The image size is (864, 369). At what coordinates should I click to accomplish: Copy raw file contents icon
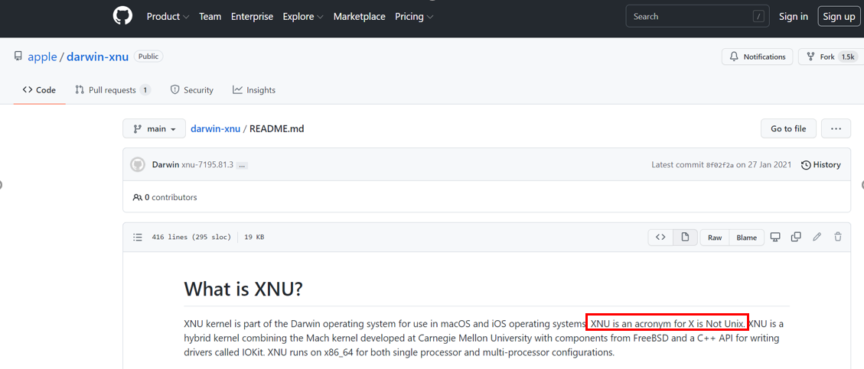[x=796, y=237]
